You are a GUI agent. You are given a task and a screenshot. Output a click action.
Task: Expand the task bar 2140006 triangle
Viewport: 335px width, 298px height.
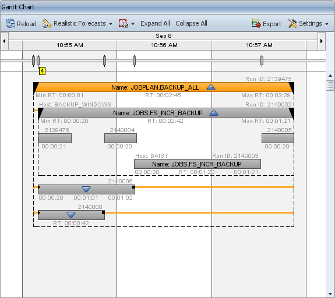click(x=86, y=189)
